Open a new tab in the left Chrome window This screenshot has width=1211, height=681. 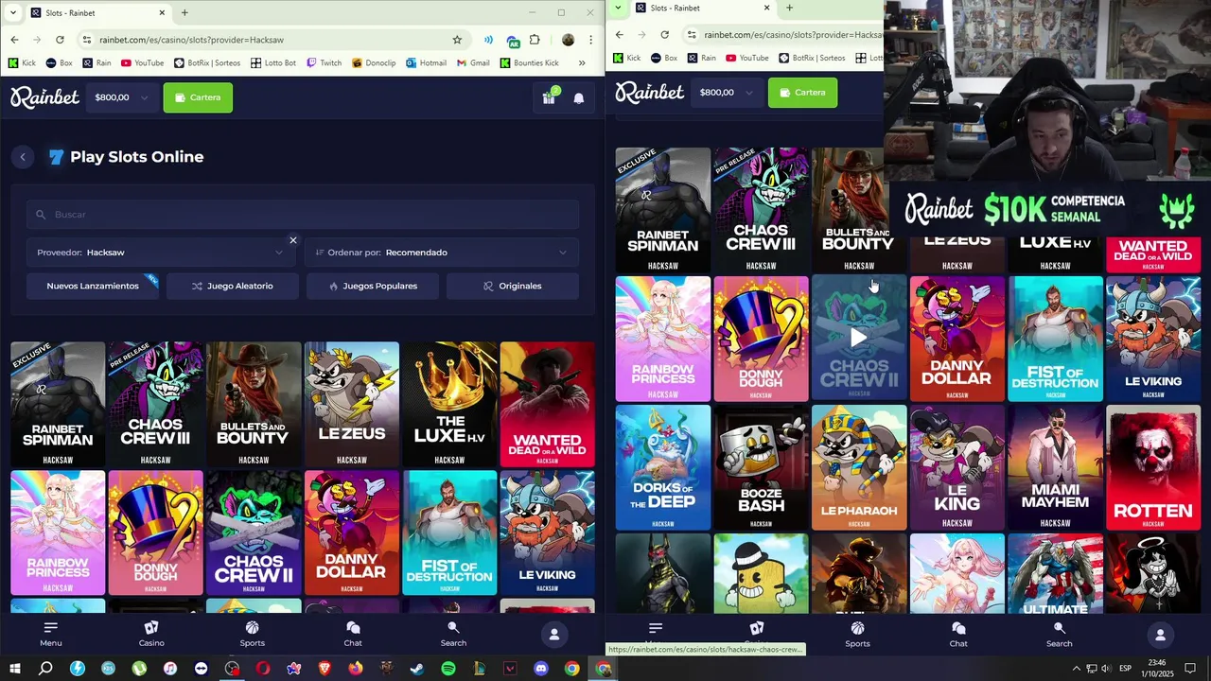[184, 13]
